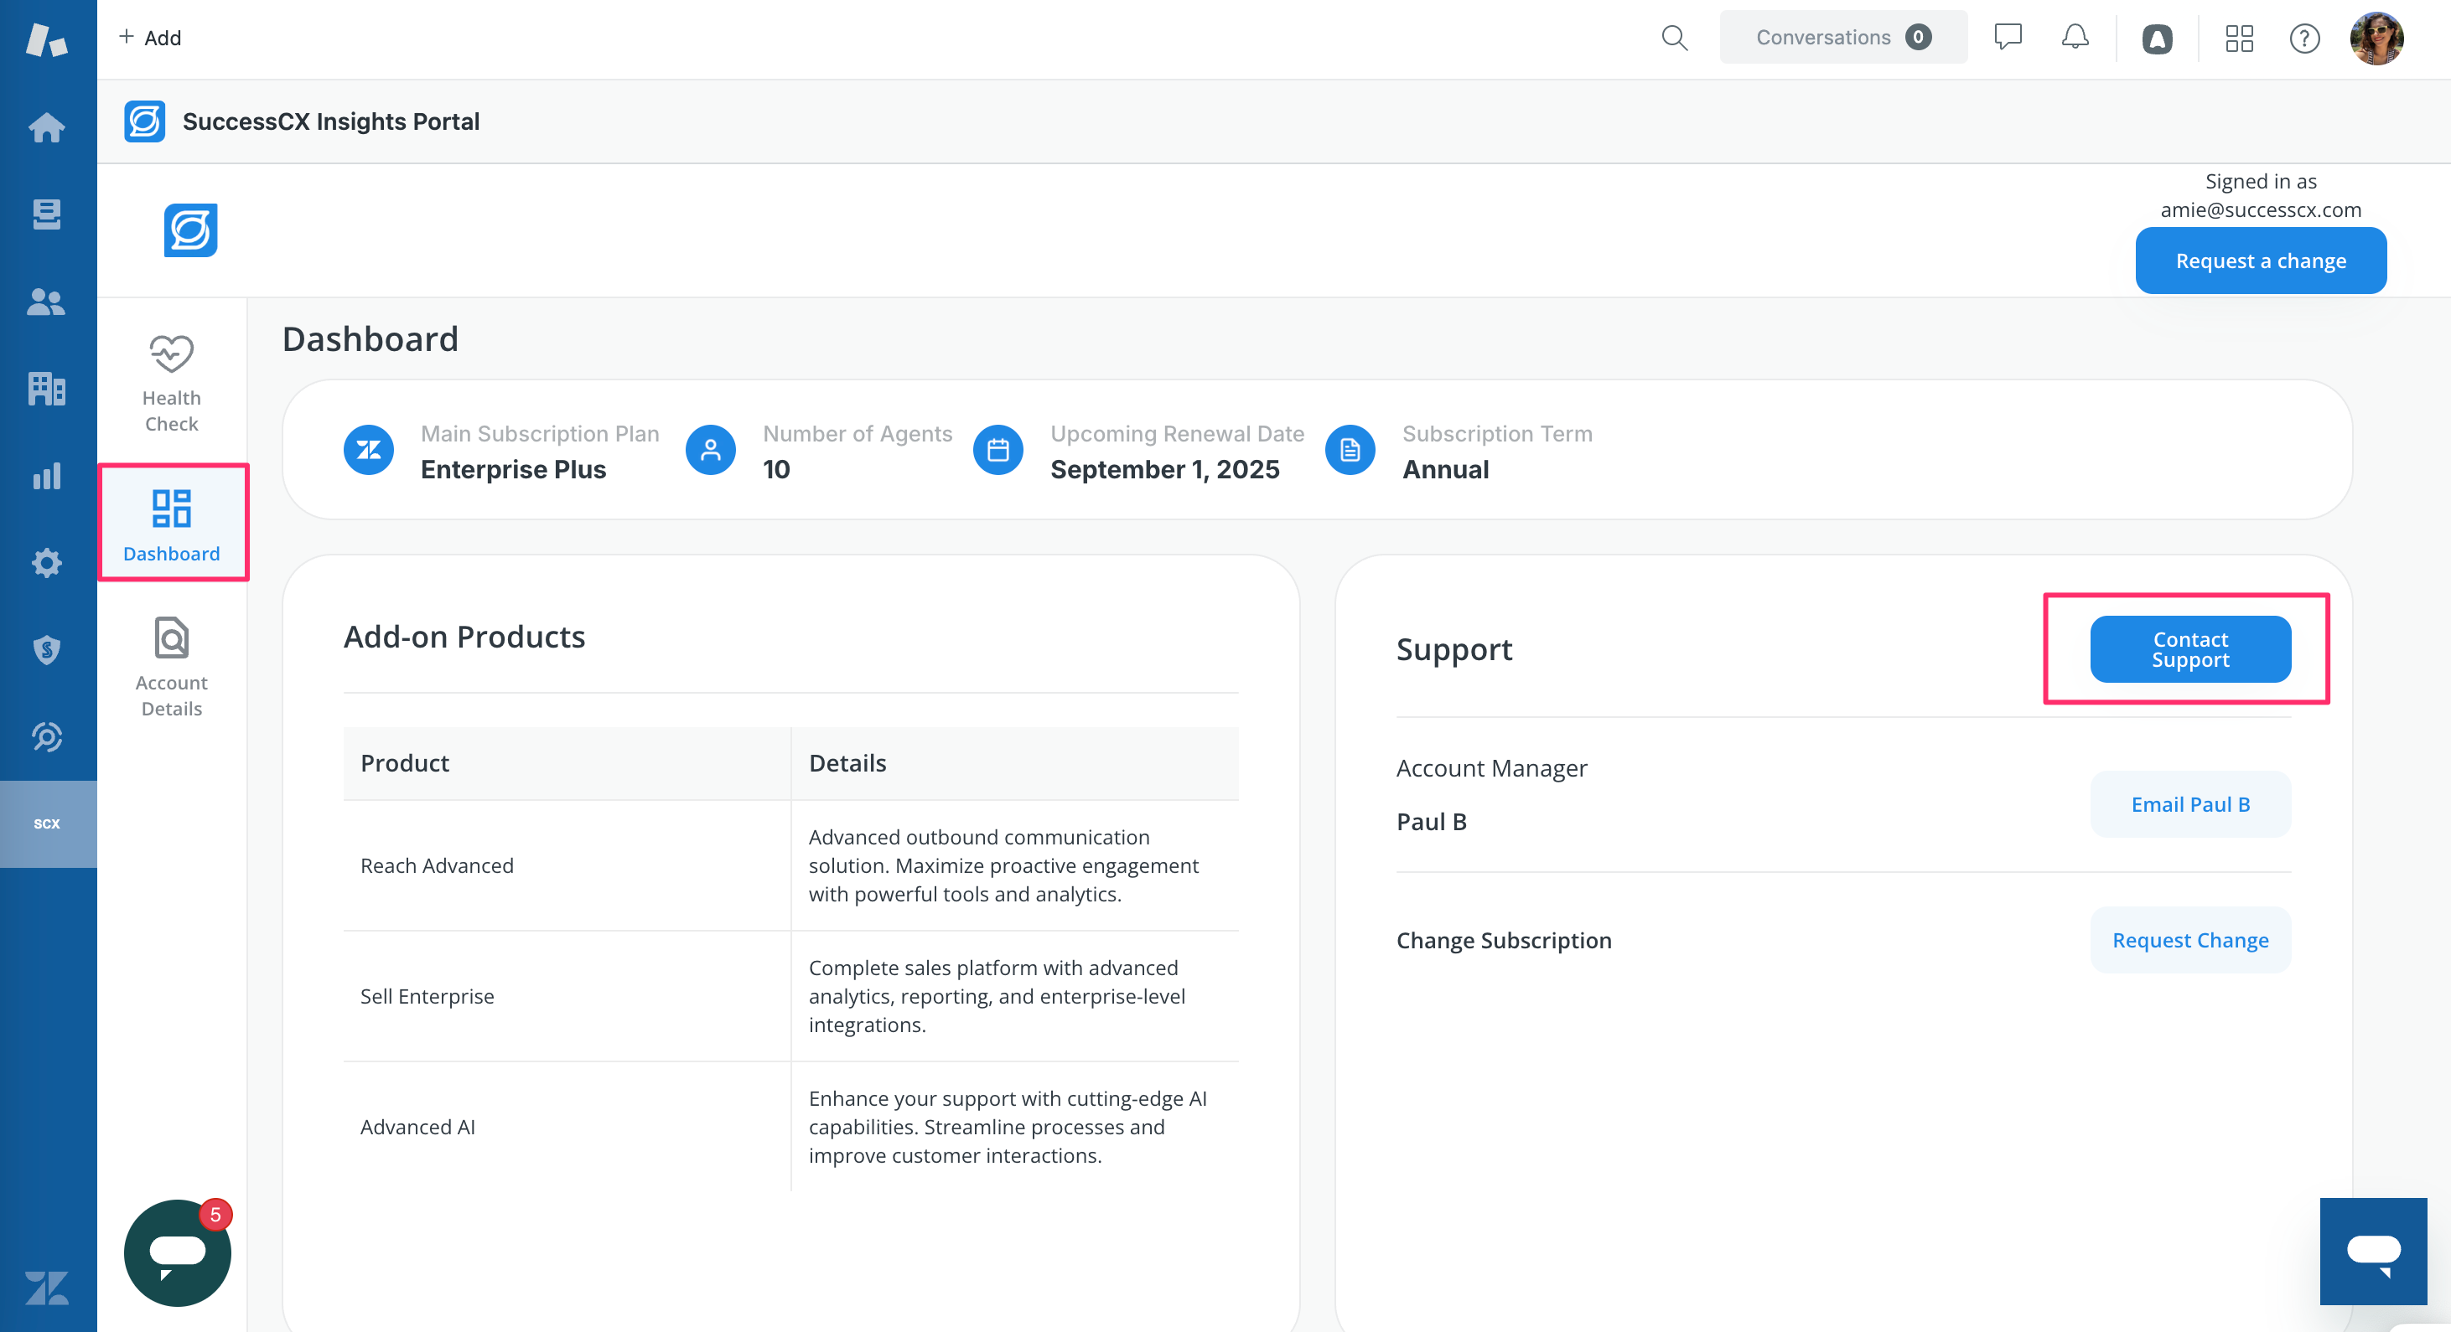This screenshot has height=1332, width=2451.
Task: Click the Enterprise Plus plan value
Action: click(x=513, y=470)
